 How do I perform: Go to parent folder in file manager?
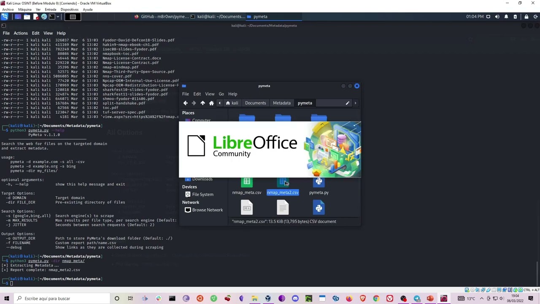tap(202, 103)
